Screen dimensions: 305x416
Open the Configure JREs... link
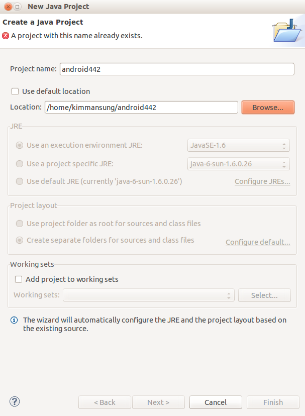click(262, 181)
